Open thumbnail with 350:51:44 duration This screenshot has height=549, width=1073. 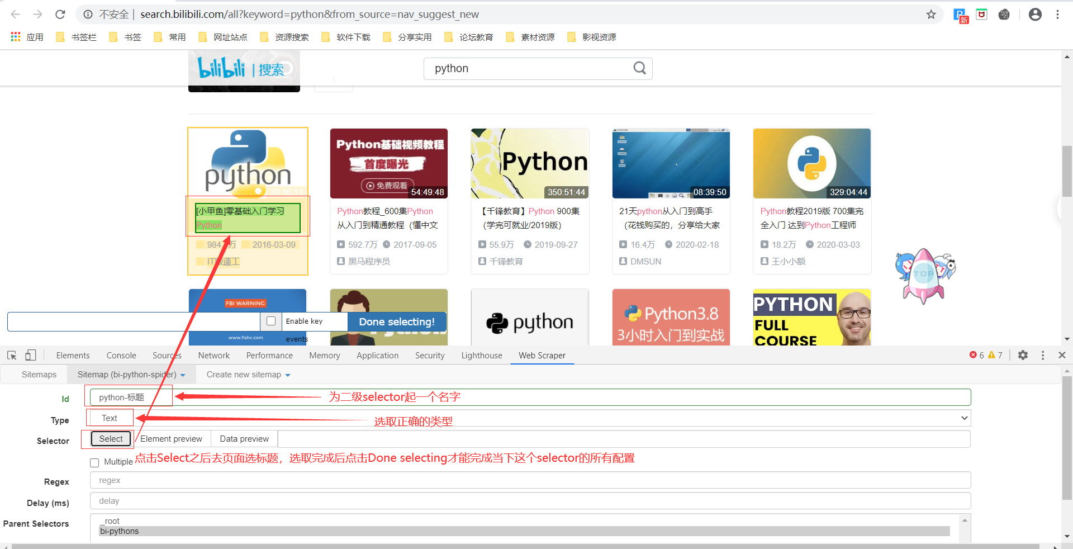(x=530, y=163)
